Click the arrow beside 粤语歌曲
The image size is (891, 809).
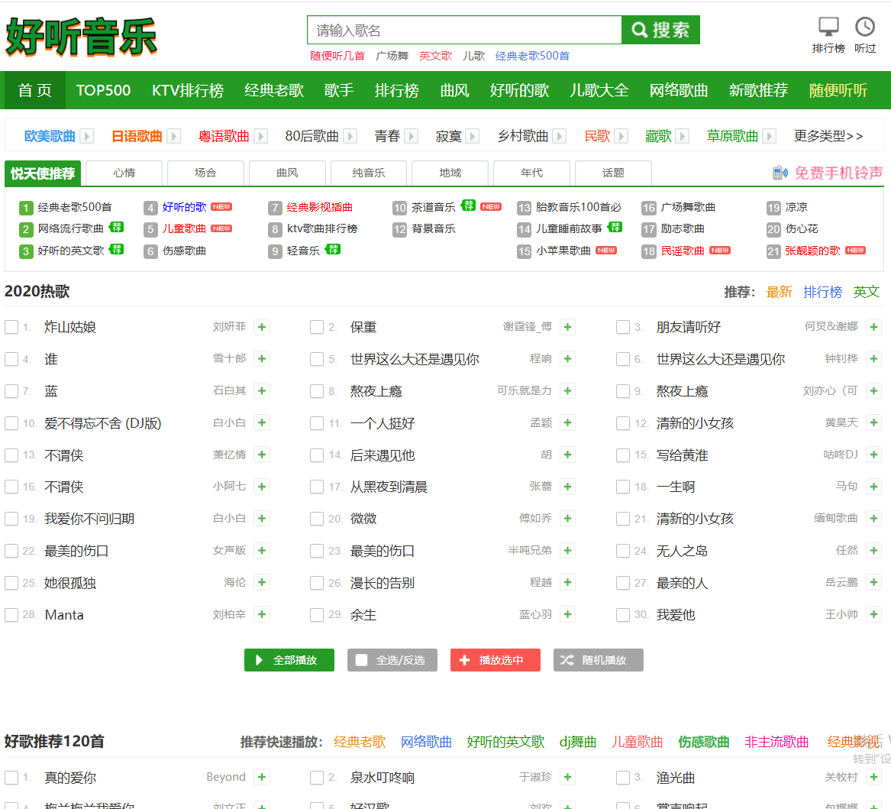[x=261, y=136]
